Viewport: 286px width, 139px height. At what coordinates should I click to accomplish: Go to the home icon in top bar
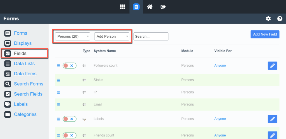150,7
